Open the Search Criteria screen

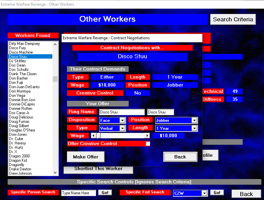click(233, 19)
